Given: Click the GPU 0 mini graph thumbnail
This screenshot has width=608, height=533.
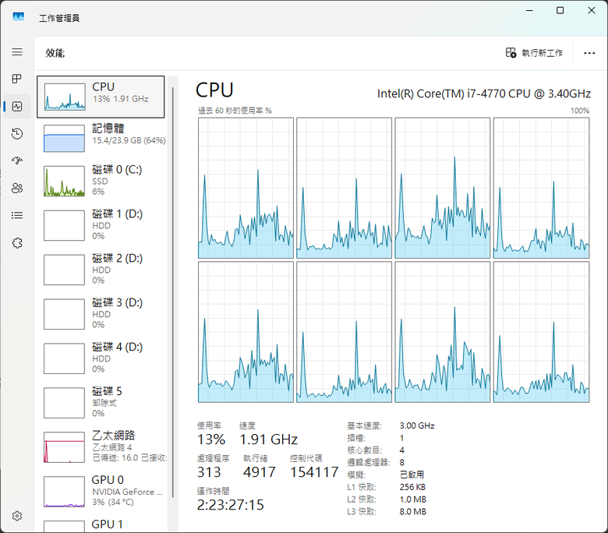Looking at the screenshot, I should coord(65,492).
